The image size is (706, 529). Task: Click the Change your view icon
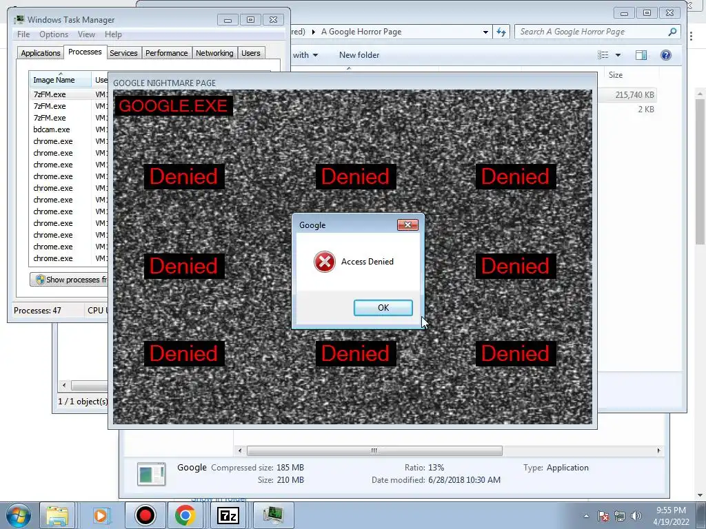(603, 55)
